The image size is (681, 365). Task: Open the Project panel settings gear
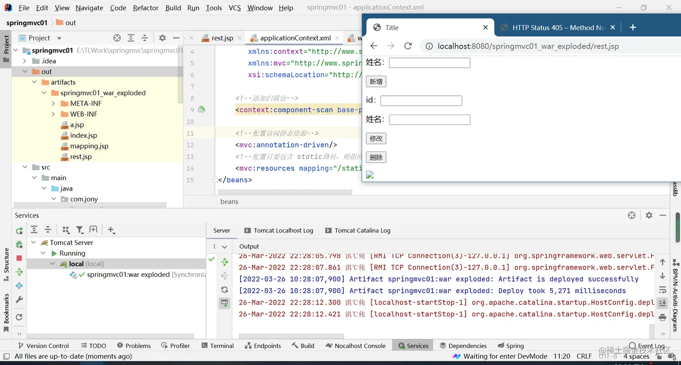point(162,38)
